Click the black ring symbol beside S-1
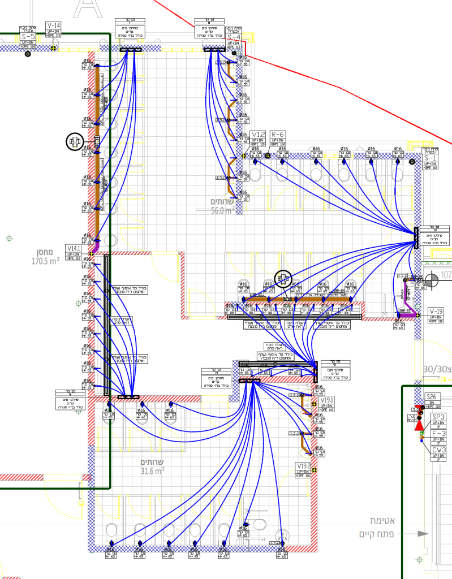 click(x=412, y=162)
